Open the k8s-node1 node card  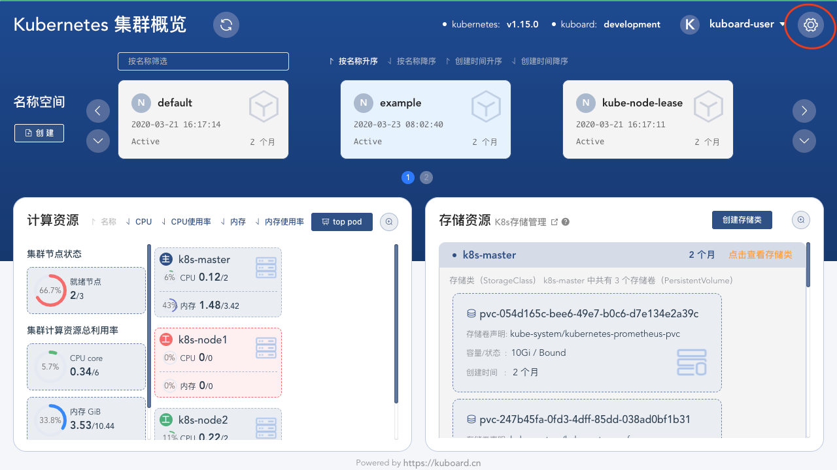[218, 362]
